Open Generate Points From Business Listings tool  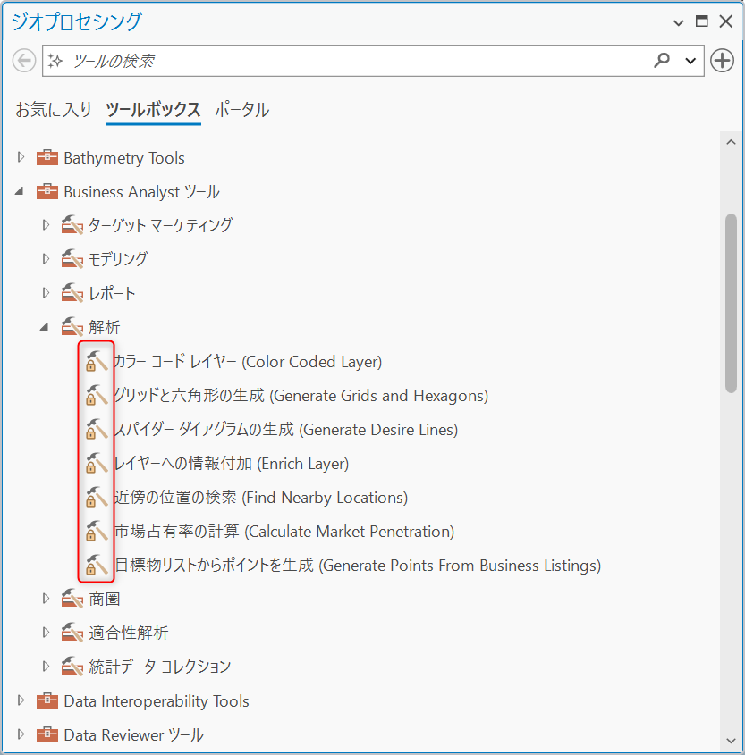(x=358, y=566)
